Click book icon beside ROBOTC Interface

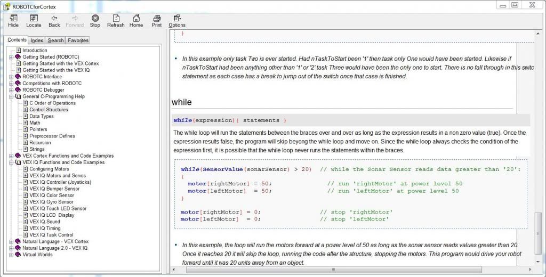pos(18,77)
